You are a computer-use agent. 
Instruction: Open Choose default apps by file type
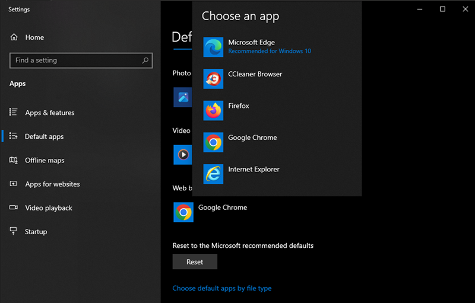tap(222, 288)
